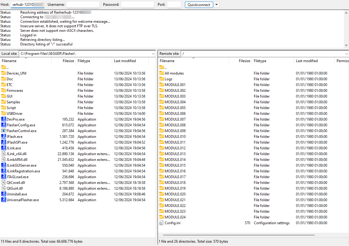Select the MODULE.012 folder icon
This screenshot has height=246, width=349.
coord(161,148)
